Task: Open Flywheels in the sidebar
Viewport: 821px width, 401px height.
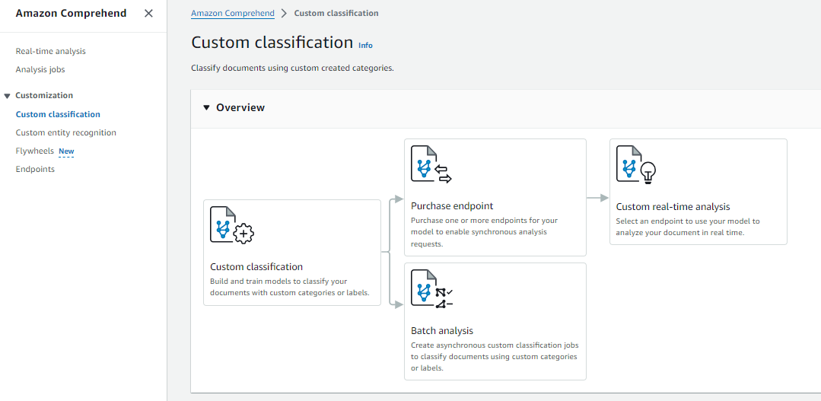Action: coord(34,151)
